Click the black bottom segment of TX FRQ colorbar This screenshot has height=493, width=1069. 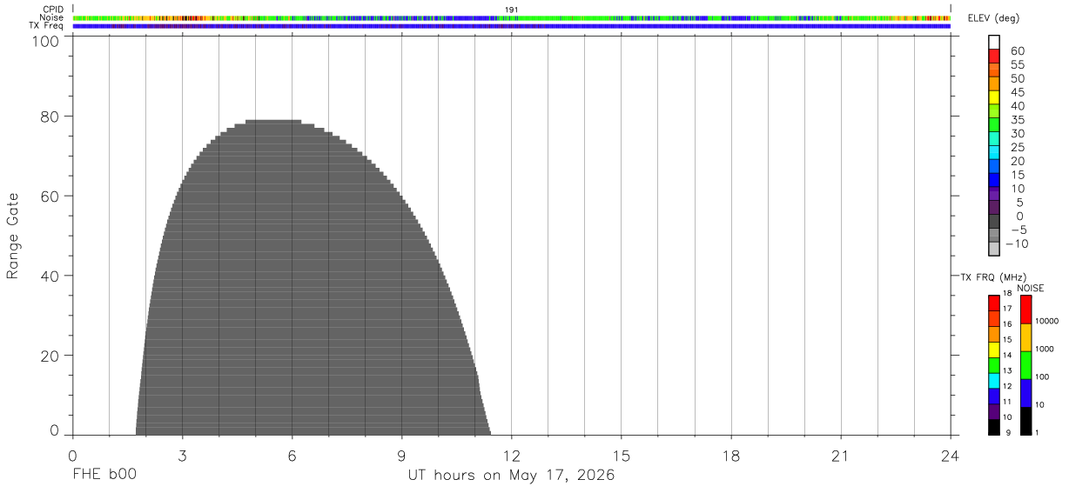(x=994, y=428)
